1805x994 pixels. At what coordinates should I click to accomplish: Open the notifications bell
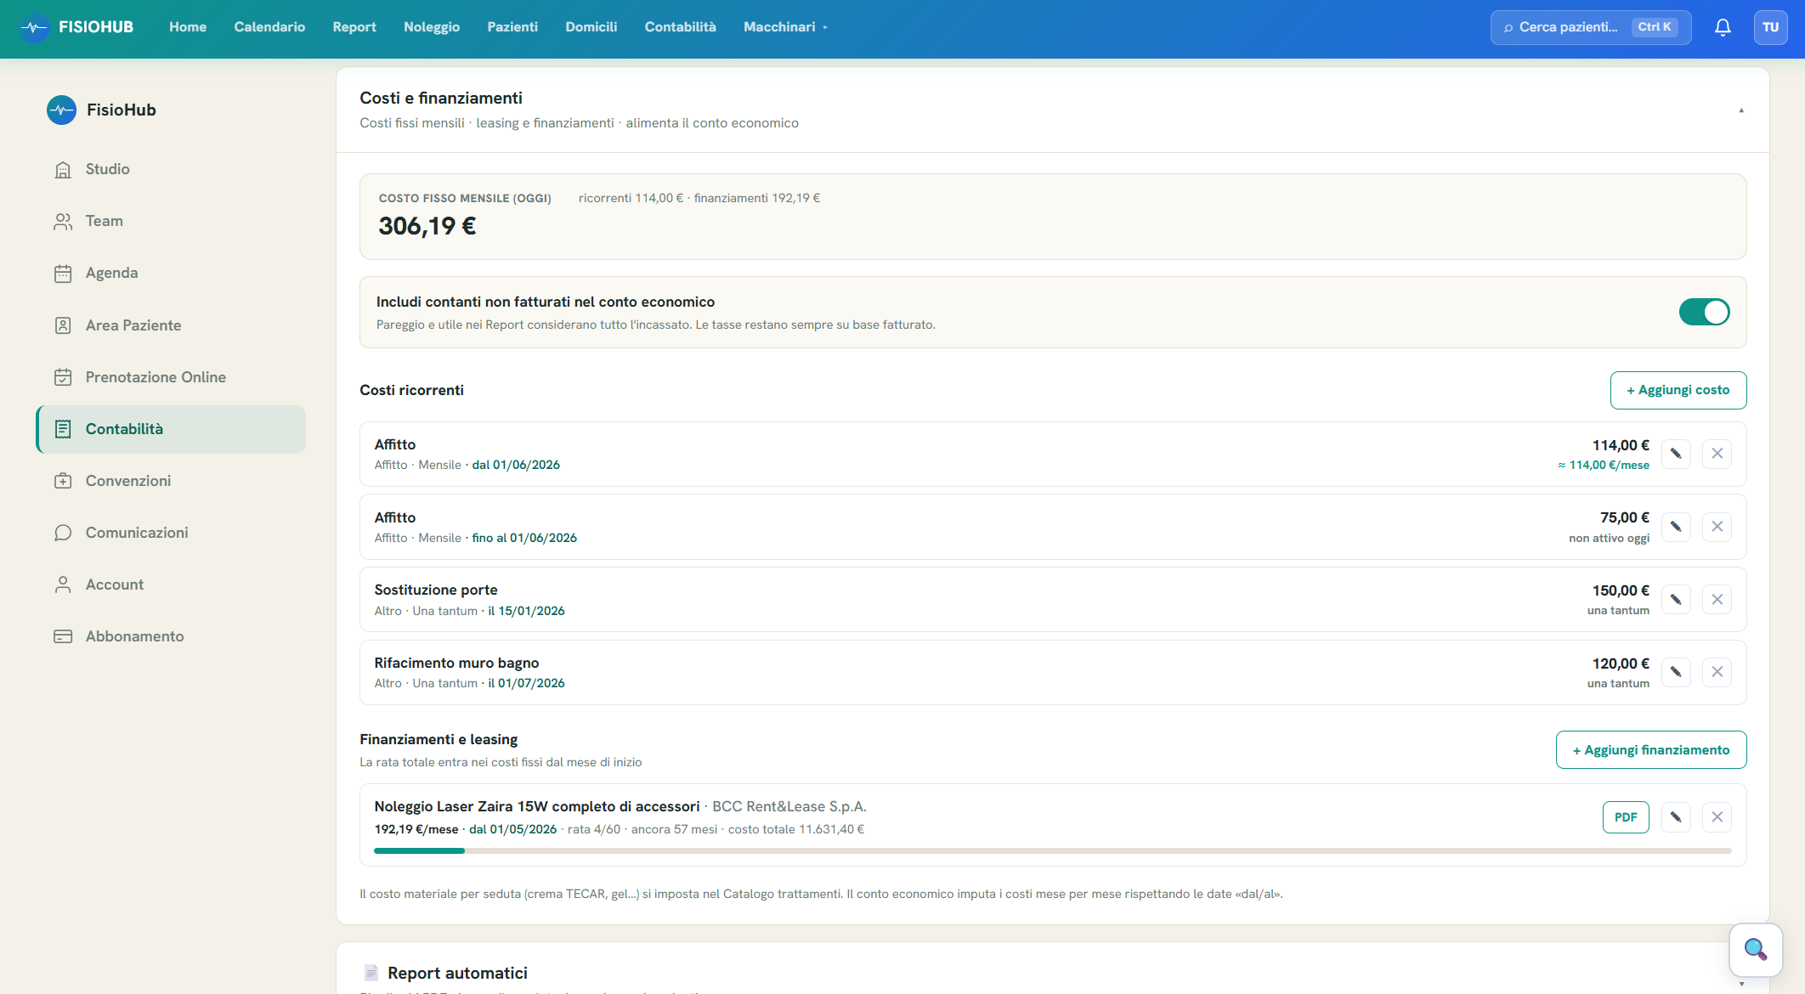click(1723, 27)
